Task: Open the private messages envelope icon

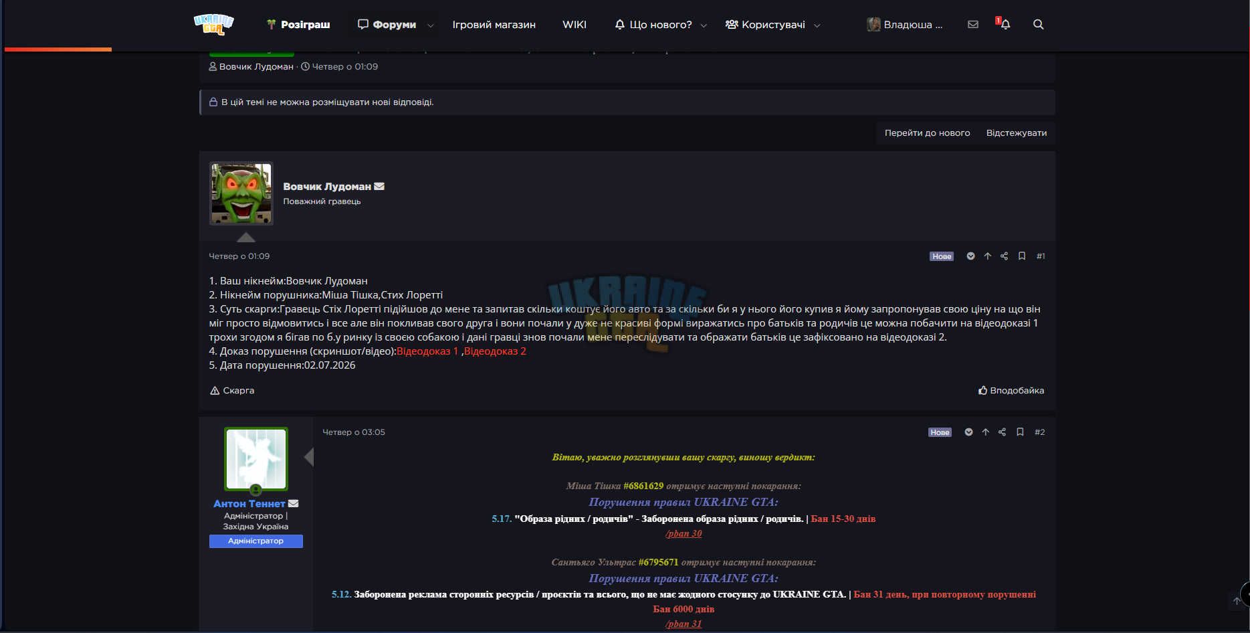Action: pos(973,24)
